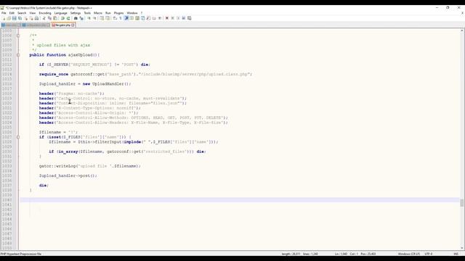Click line number 1040 in margin
The height and width of the screenshot is (261, 465).
tap(7, 200)
